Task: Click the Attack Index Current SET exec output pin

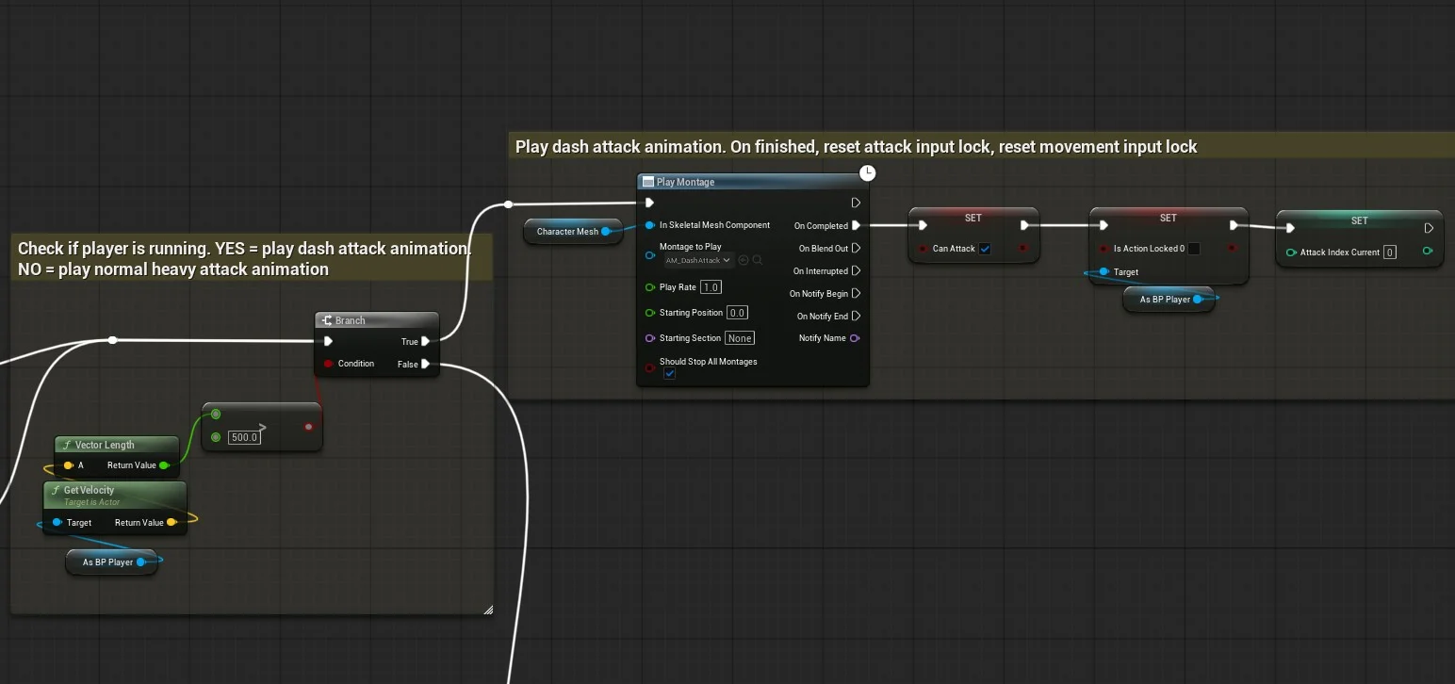Action: (1429, 228)
